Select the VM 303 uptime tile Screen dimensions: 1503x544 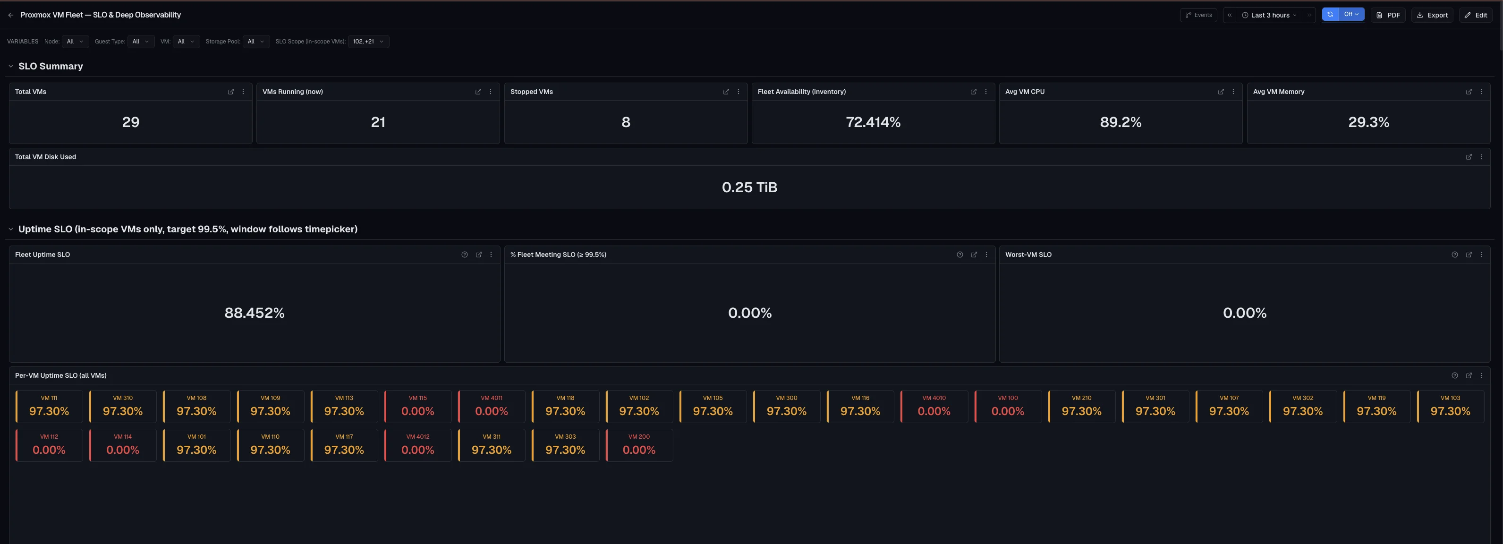coord(565,445)
